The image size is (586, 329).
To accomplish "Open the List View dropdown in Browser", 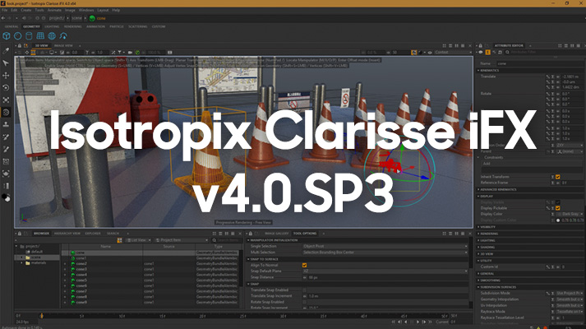I will (x=138, y=240).
